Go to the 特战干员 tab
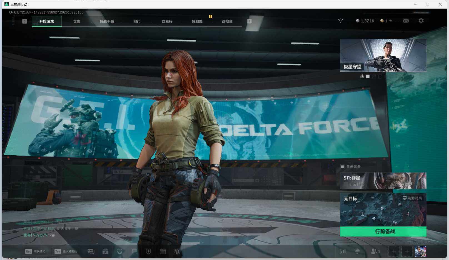 tap(107, 21)
